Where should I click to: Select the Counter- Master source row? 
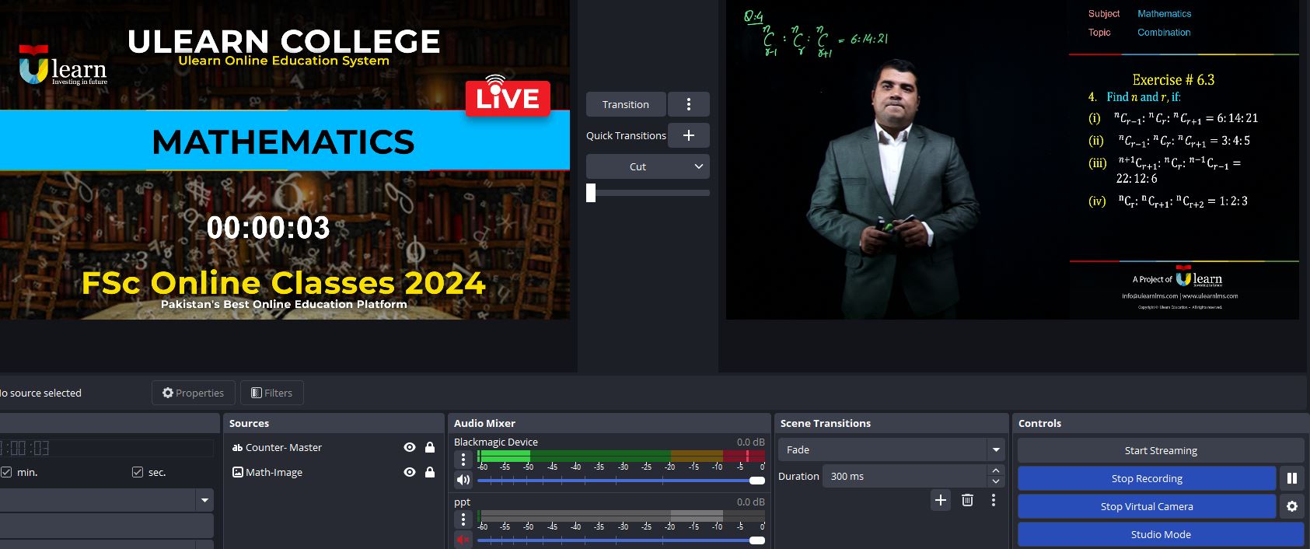point(334,448)
